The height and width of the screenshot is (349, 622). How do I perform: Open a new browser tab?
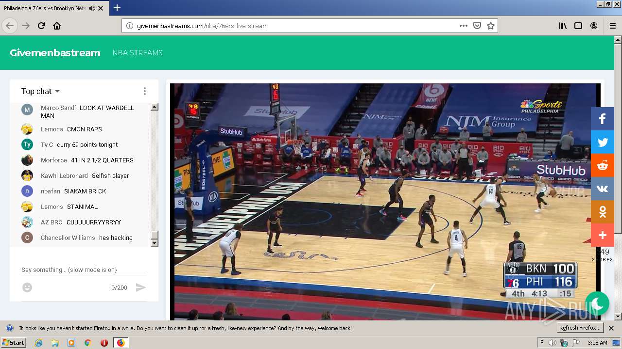click(x=117, y=8)
